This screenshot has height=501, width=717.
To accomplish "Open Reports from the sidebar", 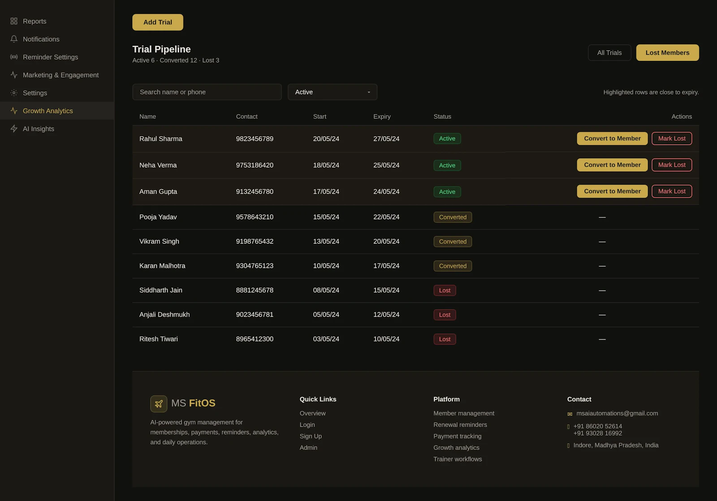I will [x=57, y=21].
